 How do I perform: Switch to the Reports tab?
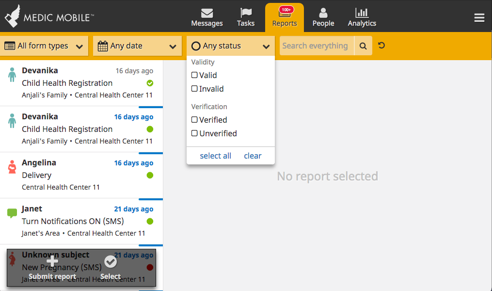tap(284, 17)
